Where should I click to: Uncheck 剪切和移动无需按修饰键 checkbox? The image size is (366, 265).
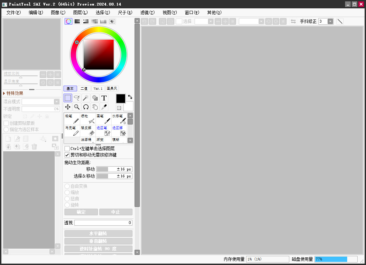click(67, 155)
